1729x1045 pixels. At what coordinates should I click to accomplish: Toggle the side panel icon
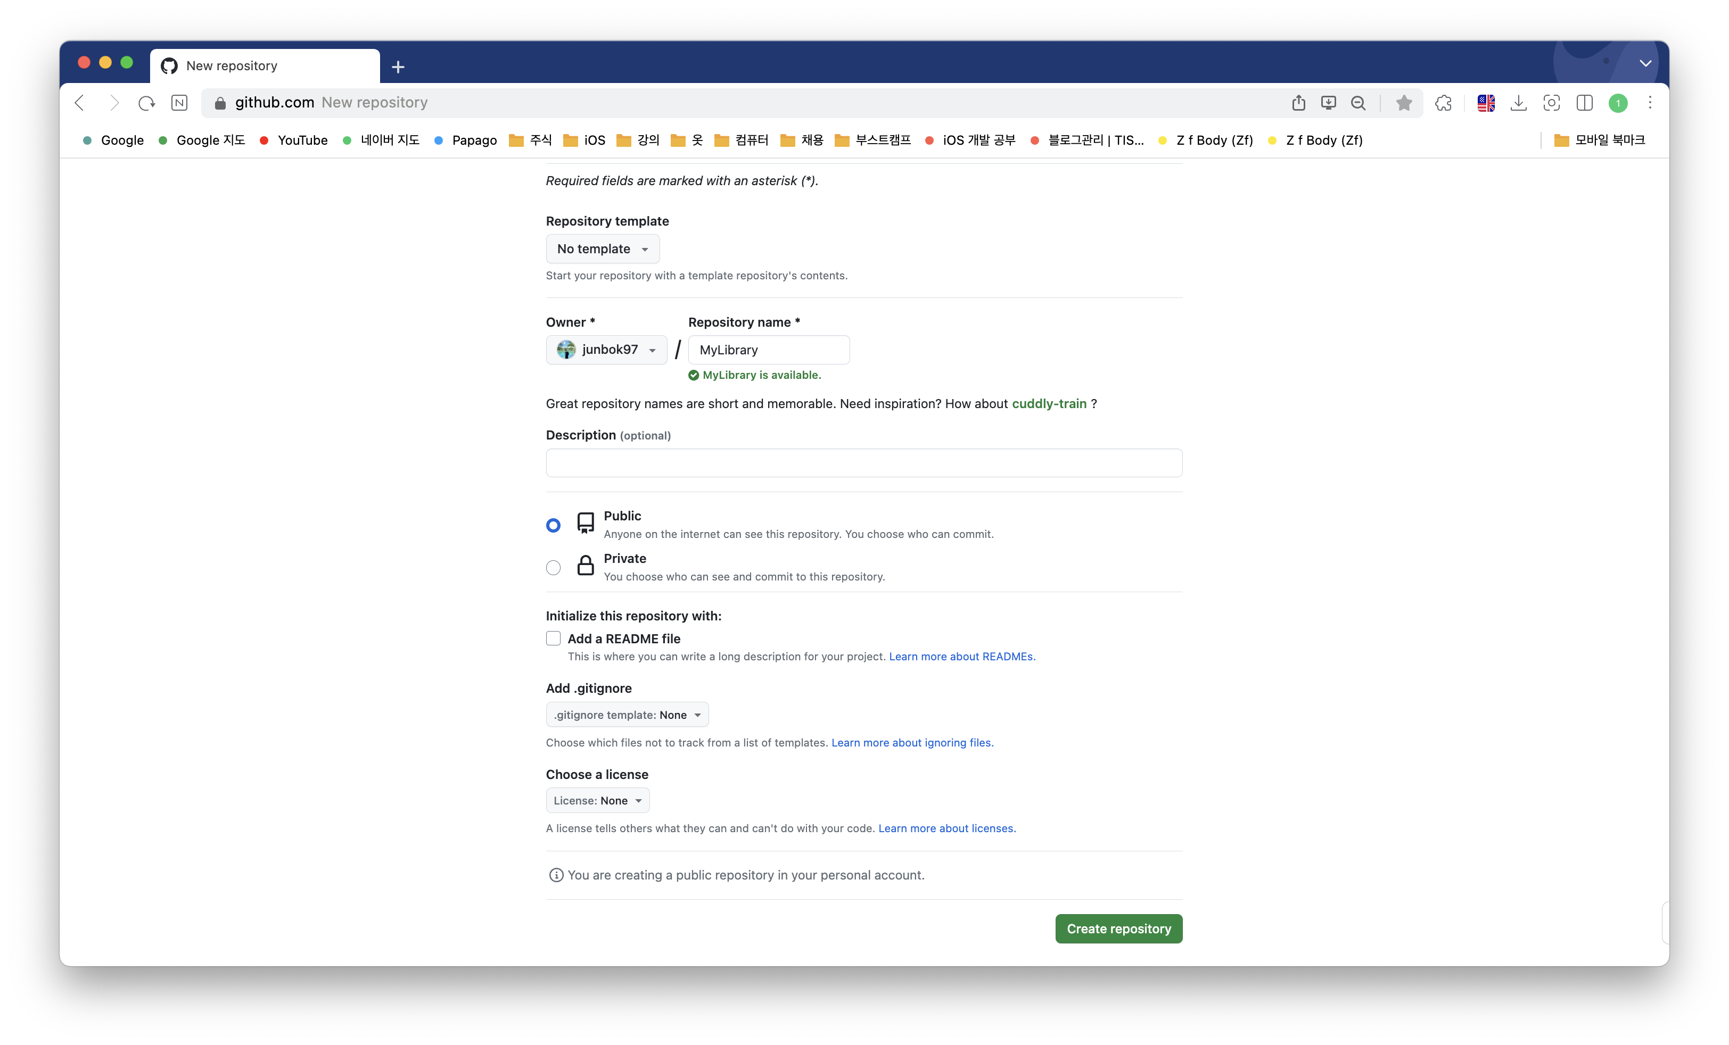click(1584, 103)
